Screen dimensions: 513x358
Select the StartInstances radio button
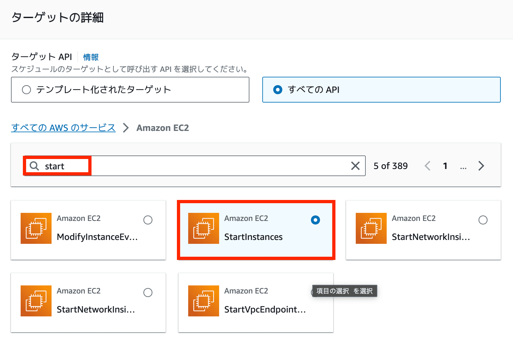point(315,220)
